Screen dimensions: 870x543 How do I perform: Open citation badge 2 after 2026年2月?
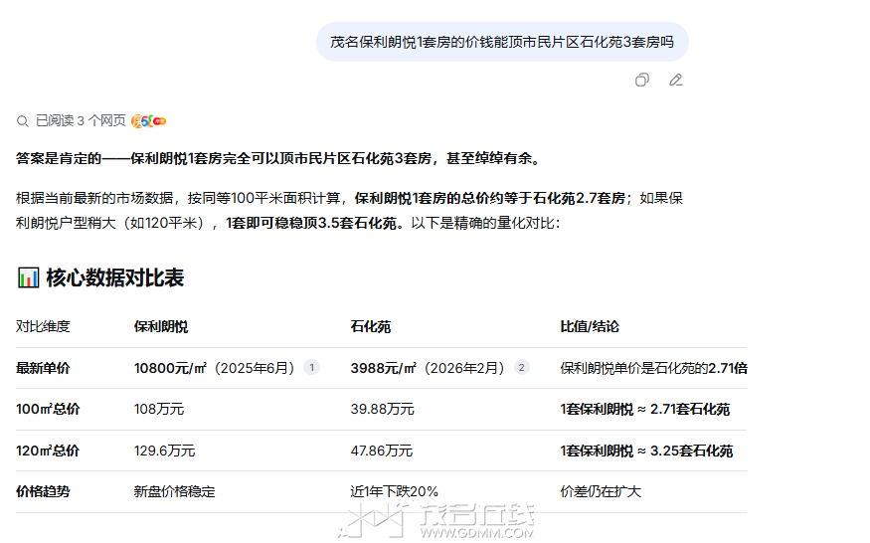click(522, 367)
